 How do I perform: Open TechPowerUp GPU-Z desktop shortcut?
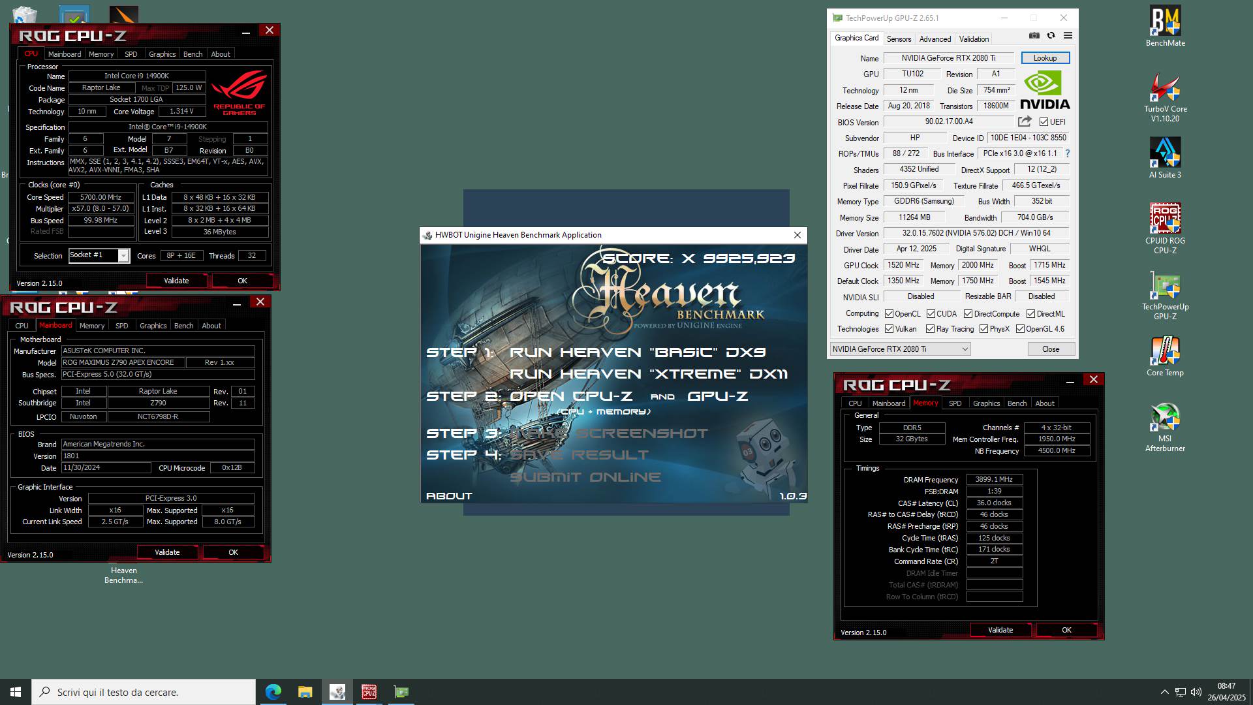coord(1165,295)
